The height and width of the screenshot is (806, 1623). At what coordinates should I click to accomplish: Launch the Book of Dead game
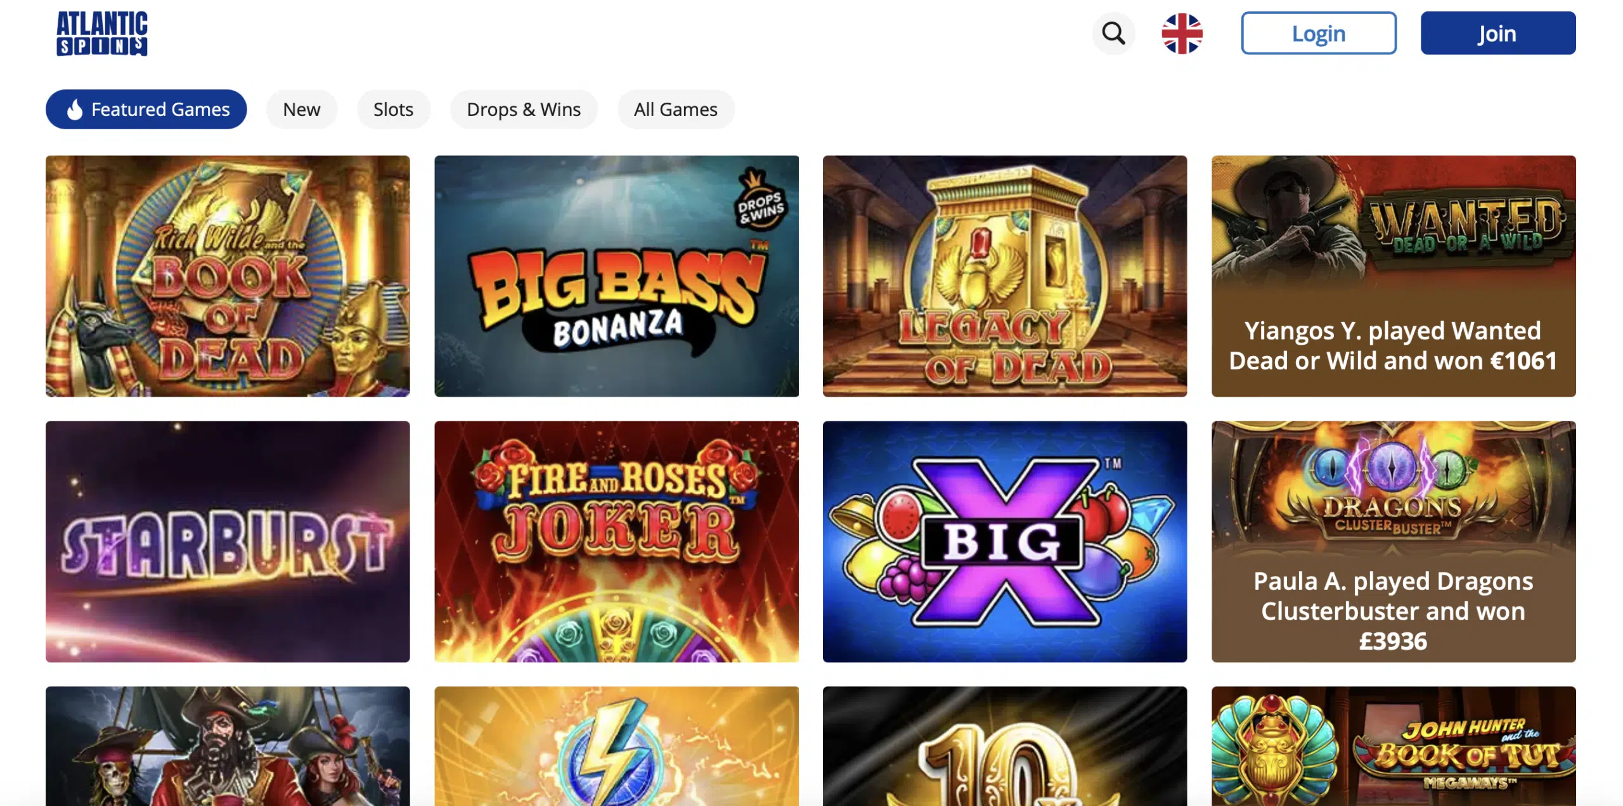coord(228,276)
